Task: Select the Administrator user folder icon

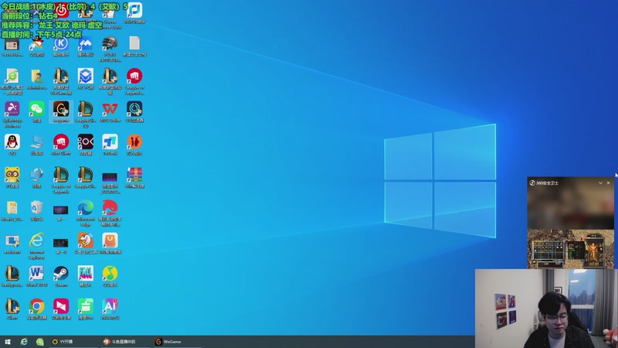Action: tap(36, 76)
